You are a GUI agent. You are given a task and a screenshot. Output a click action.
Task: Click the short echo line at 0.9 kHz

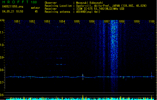60,58
